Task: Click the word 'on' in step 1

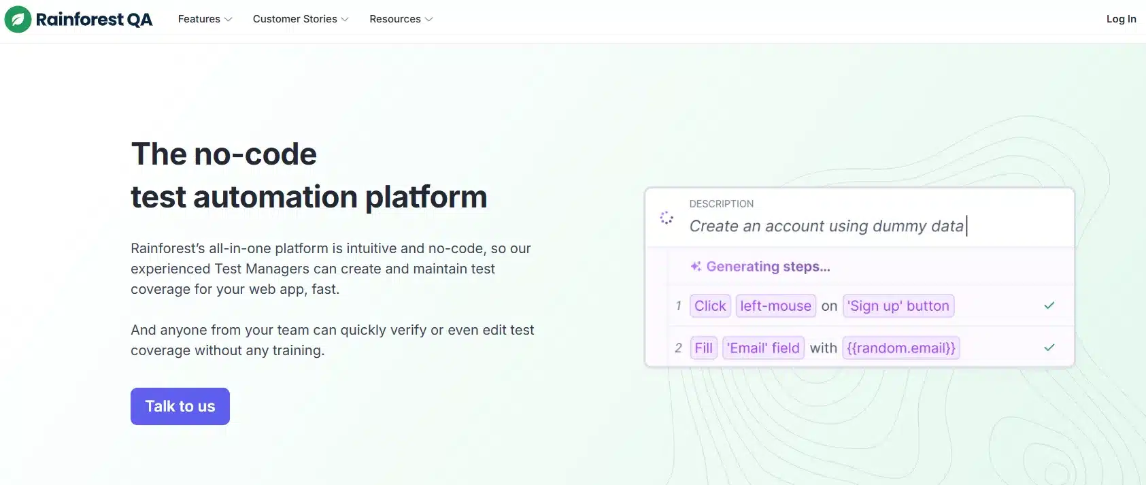Action: 829,306
